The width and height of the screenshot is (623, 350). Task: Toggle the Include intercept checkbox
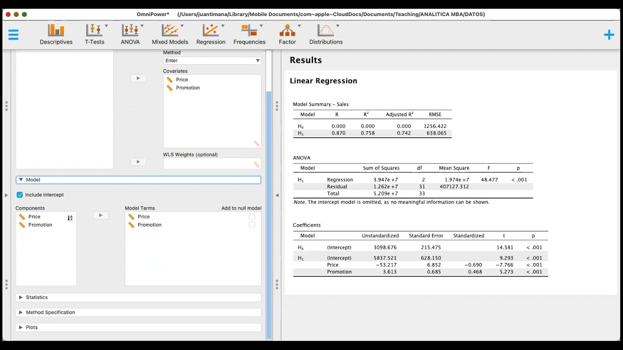pos(20,195)
